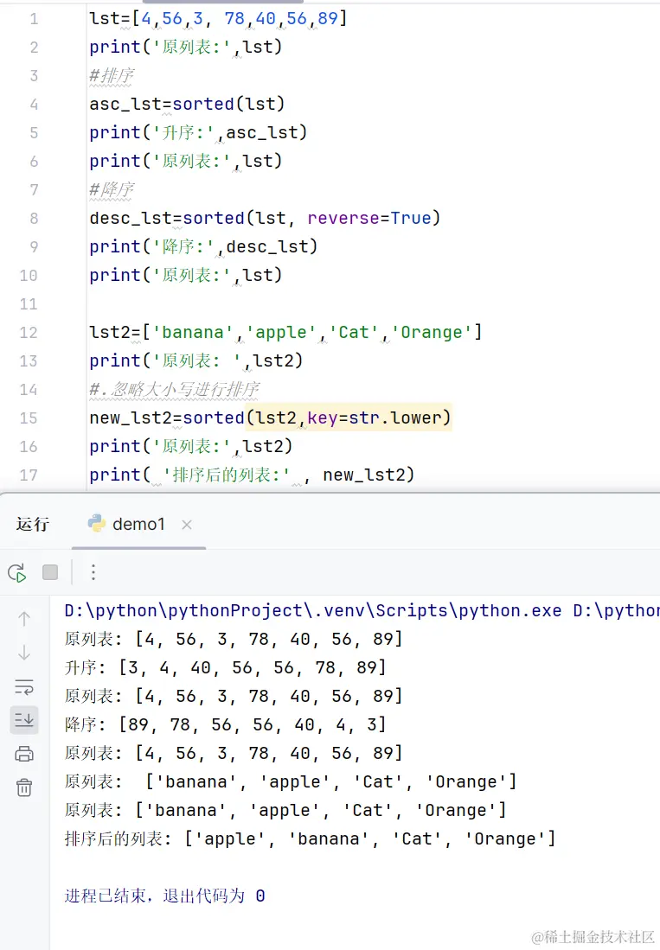Image resolution: width=660 pixels, height=950 pixels.
Task: Stop the running process
Action: [x=50, y=572]
